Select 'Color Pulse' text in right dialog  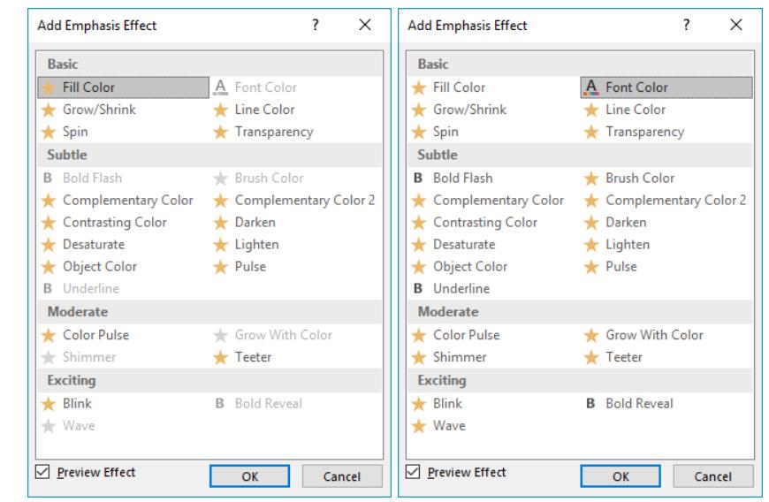point(467,335)
